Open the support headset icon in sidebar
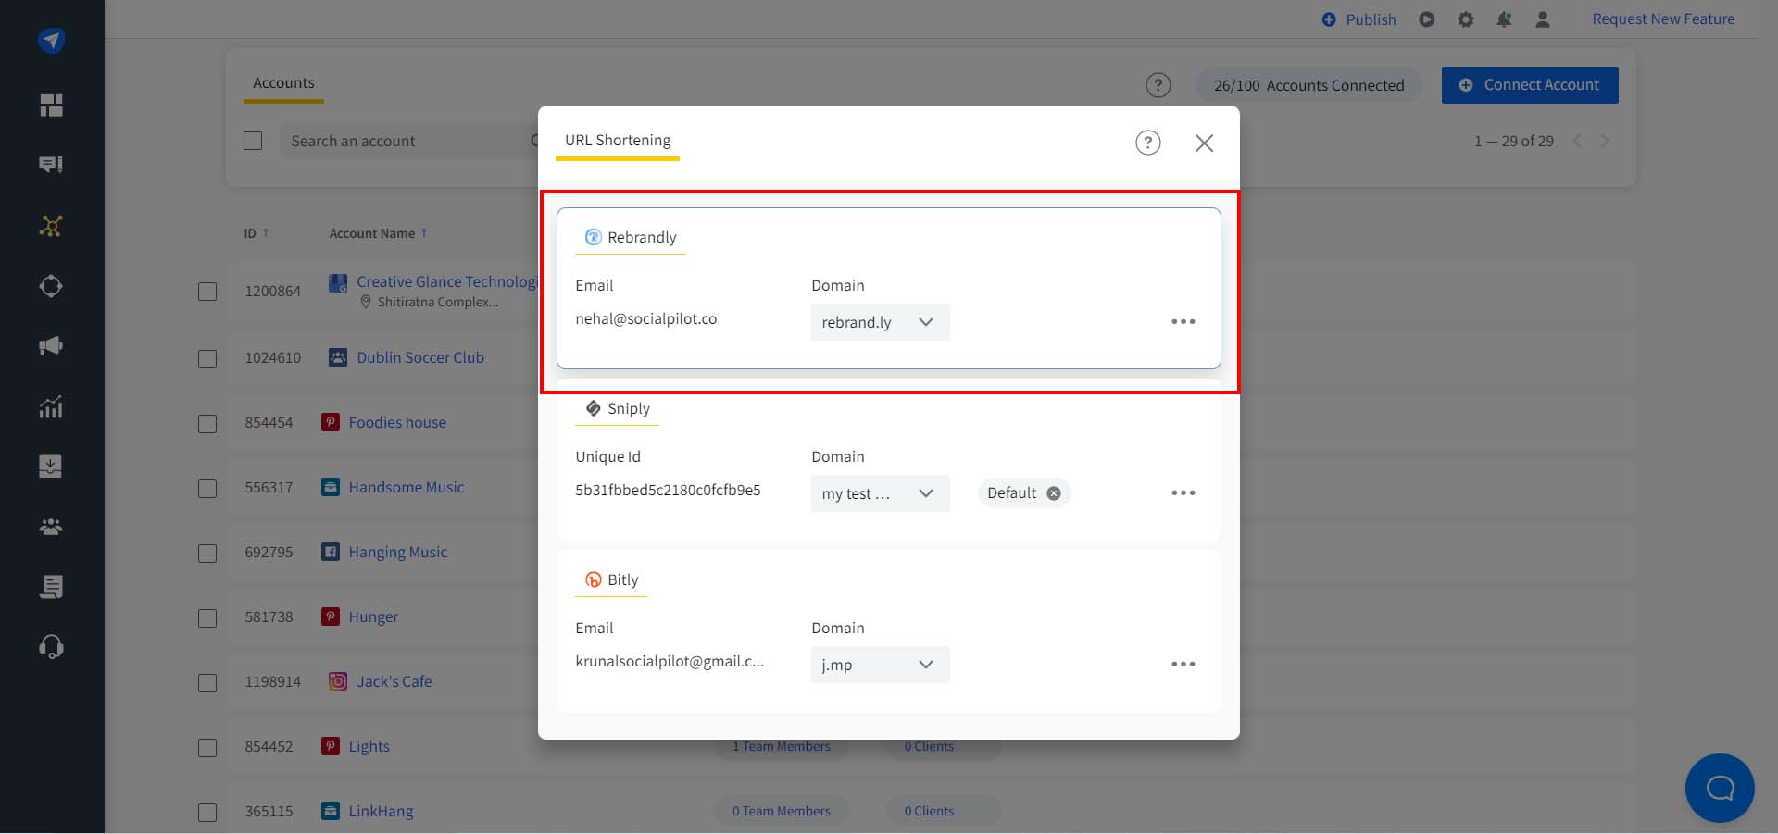The image size is (1778, 834). click(x=51, y=646)
